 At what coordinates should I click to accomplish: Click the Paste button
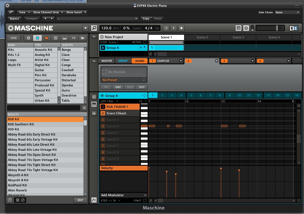click(x=158, y=19)
